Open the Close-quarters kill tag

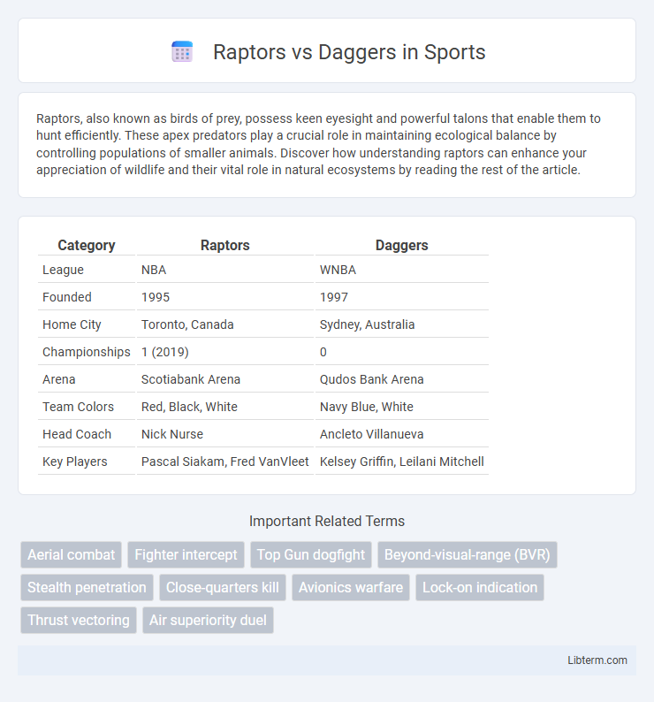223,587
